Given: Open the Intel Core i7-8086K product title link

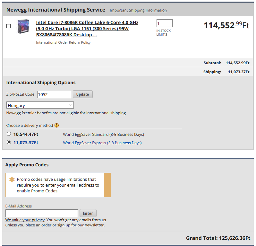Looking at the screenshot, I should pyautogui.click(x=87, y=29).
